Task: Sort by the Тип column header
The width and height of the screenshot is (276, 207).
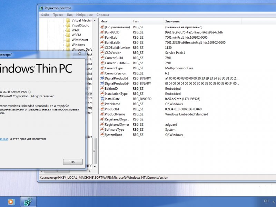Action: tap(147, 21)
